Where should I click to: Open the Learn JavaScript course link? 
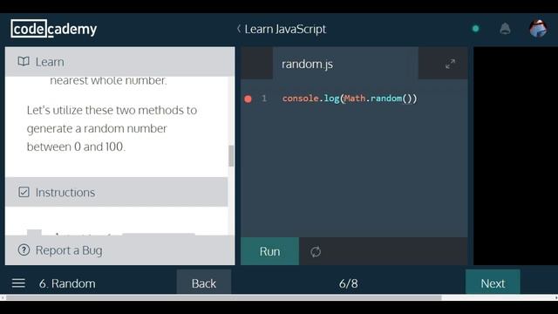click(285, 29)
